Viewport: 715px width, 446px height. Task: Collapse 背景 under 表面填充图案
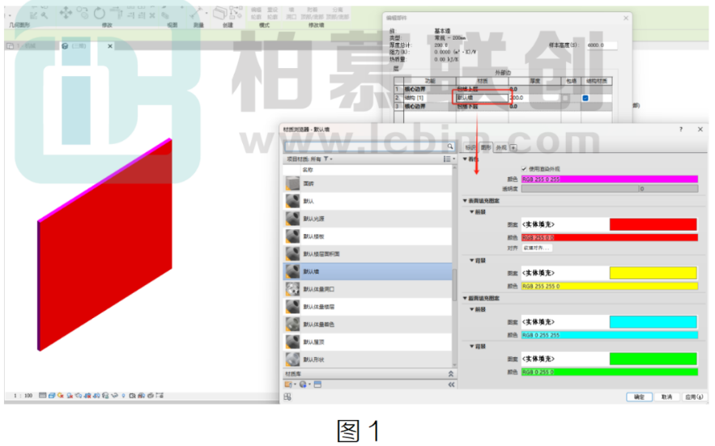(x=472, y=261)
